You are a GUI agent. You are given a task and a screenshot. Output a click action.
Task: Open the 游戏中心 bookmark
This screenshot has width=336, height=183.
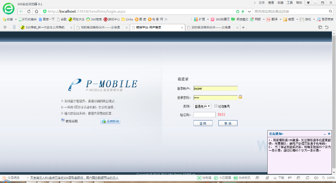[112, 19]
